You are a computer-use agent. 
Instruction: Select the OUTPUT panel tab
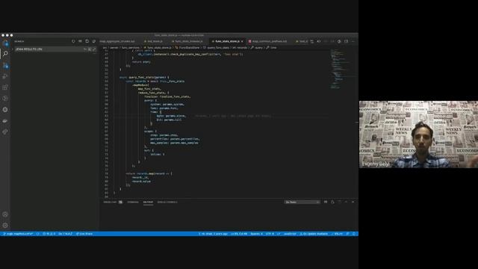pos(148,202)
